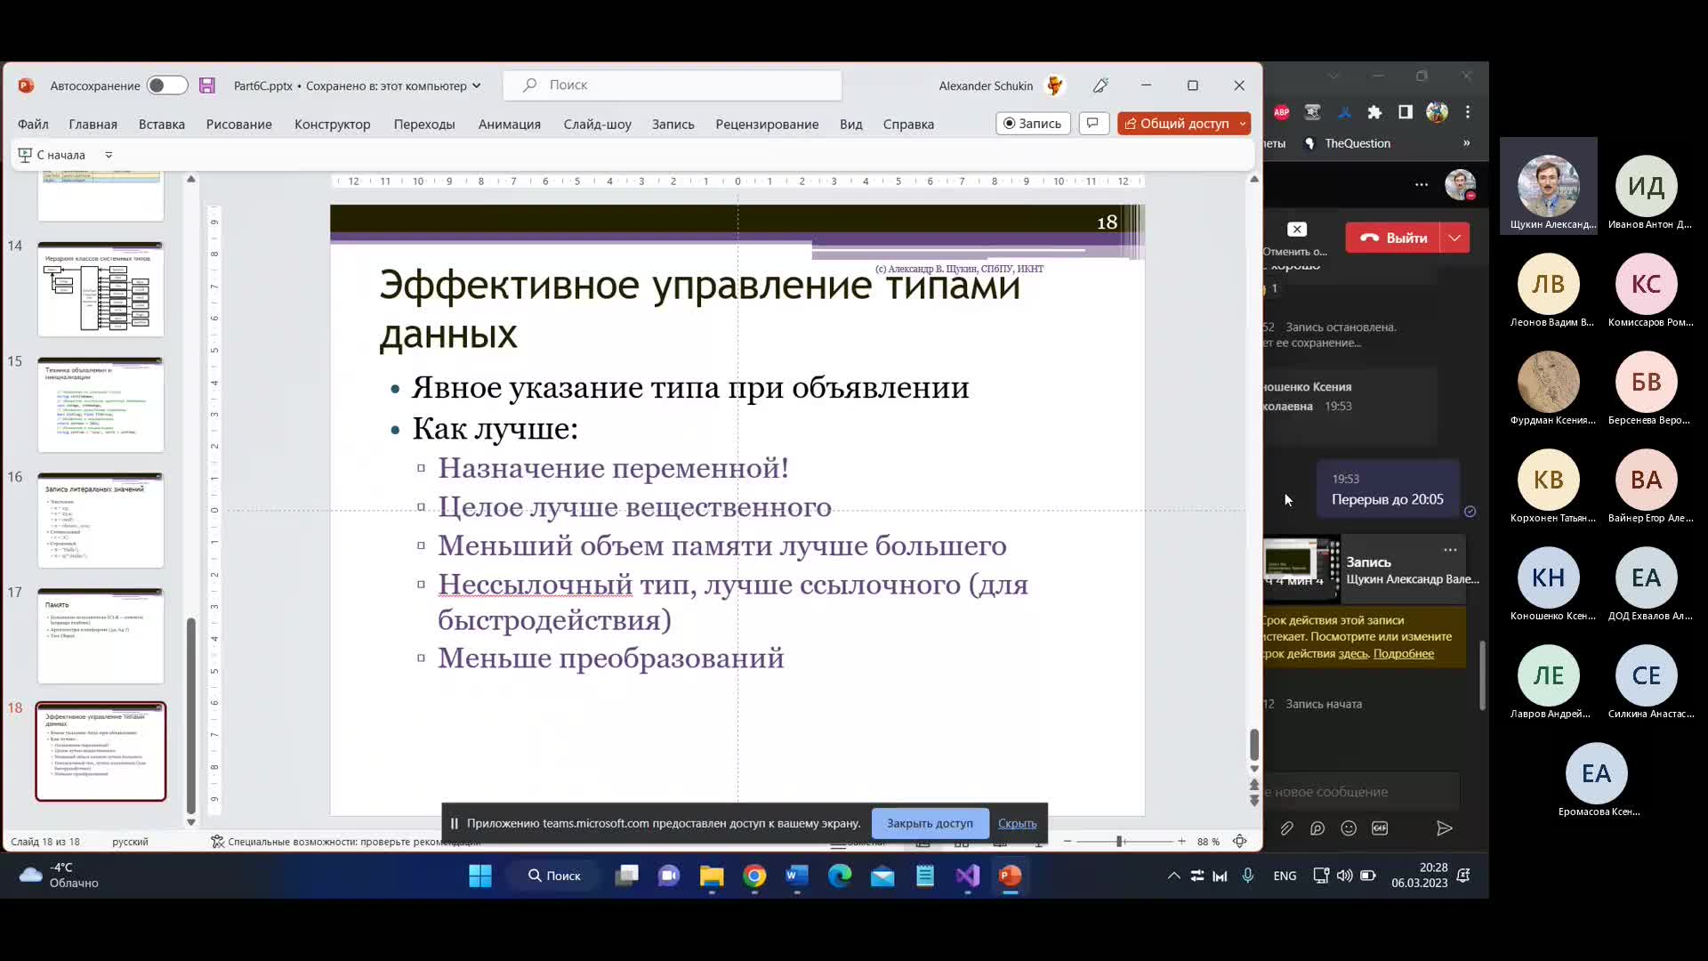Open the Переходы ribbon tab
The image size is (1708, 961).
tap(424, 124)
